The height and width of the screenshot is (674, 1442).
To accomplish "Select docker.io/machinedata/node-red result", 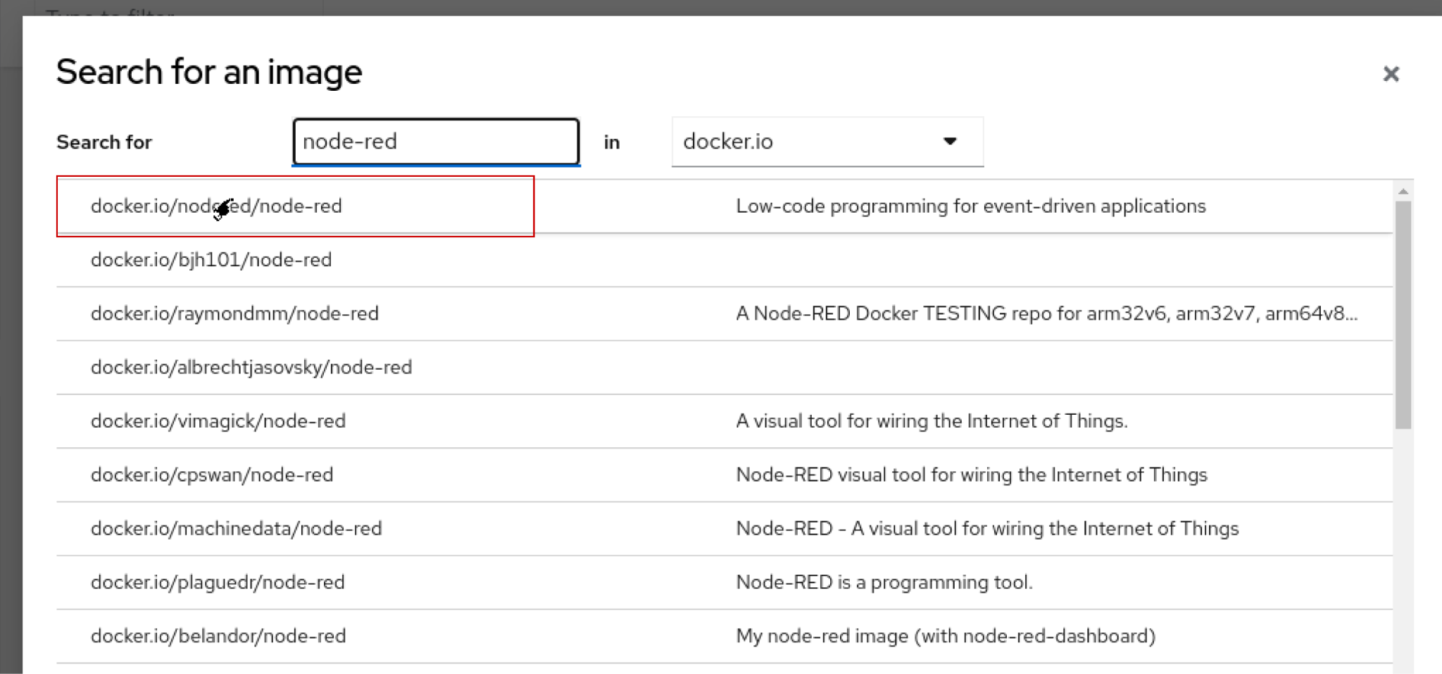I will tap(236, 529).
